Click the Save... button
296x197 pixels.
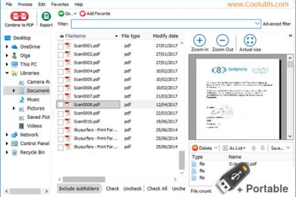[277, 148]
